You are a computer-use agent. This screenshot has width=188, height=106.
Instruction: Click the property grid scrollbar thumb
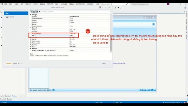(x=111, y=44)
